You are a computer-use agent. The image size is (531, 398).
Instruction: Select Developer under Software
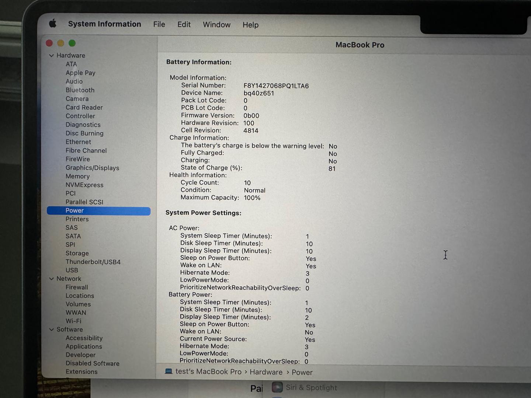coord(80,355)
